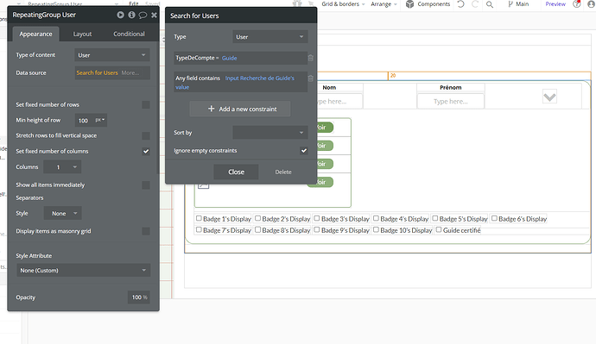596x344 pixels.
Task: Click the Close button in Search for Users
Action: 236,172
